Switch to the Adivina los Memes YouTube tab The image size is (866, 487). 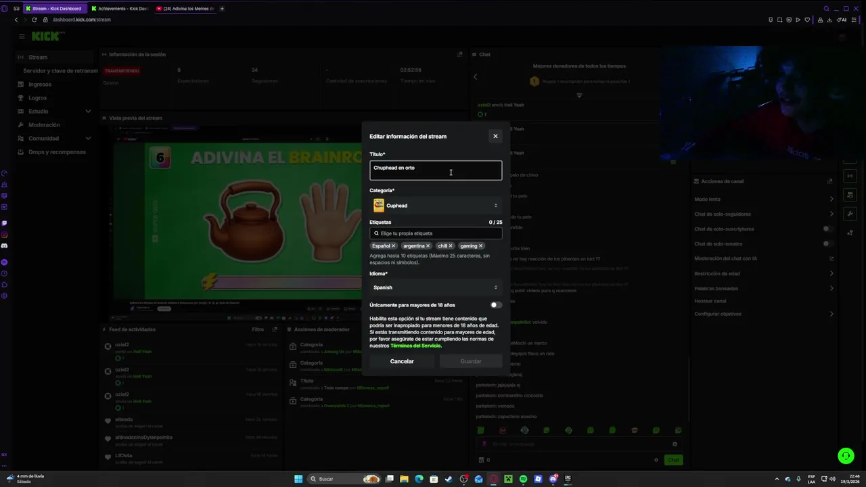coord(185,9)
